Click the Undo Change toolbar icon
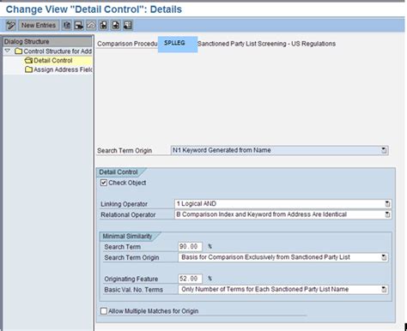This screenshot has width=407, height=331. (91, 26)
